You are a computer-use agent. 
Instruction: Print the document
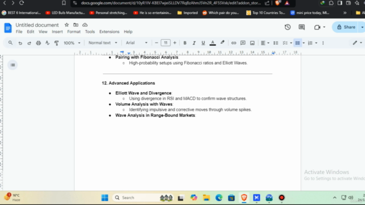tap(38, 43)
